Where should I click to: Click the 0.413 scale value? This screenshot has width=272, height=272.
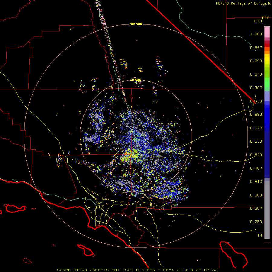256,182
